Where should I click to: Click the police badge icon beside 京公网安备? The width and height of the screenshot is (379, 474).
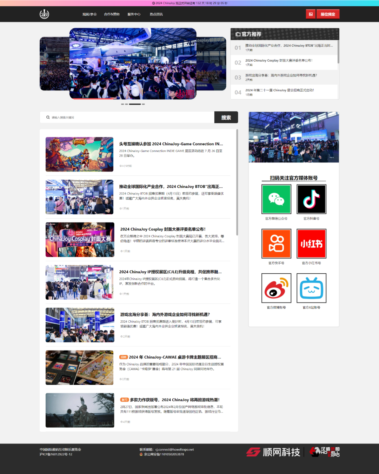click(141, 454)
